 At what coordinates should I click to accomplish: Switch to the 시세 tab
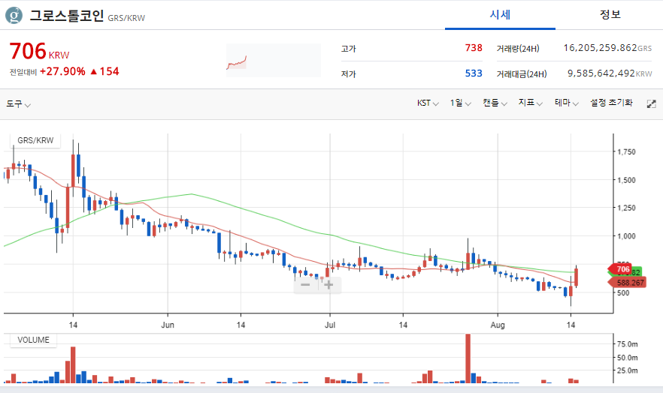[x=500, y=15]
